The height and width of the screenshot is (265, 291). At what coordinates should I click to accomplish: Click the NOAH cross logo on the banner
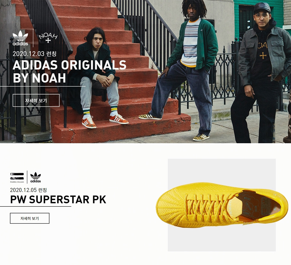[x=48, y=38]
